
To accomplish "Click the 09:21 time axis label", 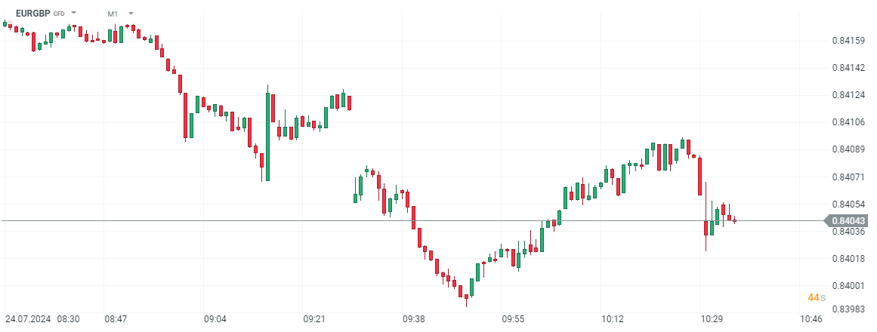I will [314, 320].
